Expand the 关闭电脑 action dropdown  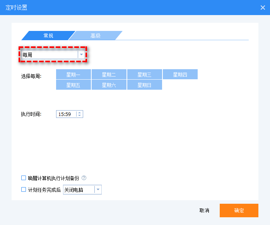pos(98,190)
